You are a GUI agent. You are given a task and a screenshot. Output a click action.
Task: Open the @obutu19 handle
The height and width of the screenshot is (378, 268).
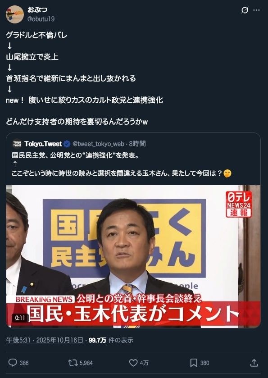pyautogui.click(x=41, y=19)
